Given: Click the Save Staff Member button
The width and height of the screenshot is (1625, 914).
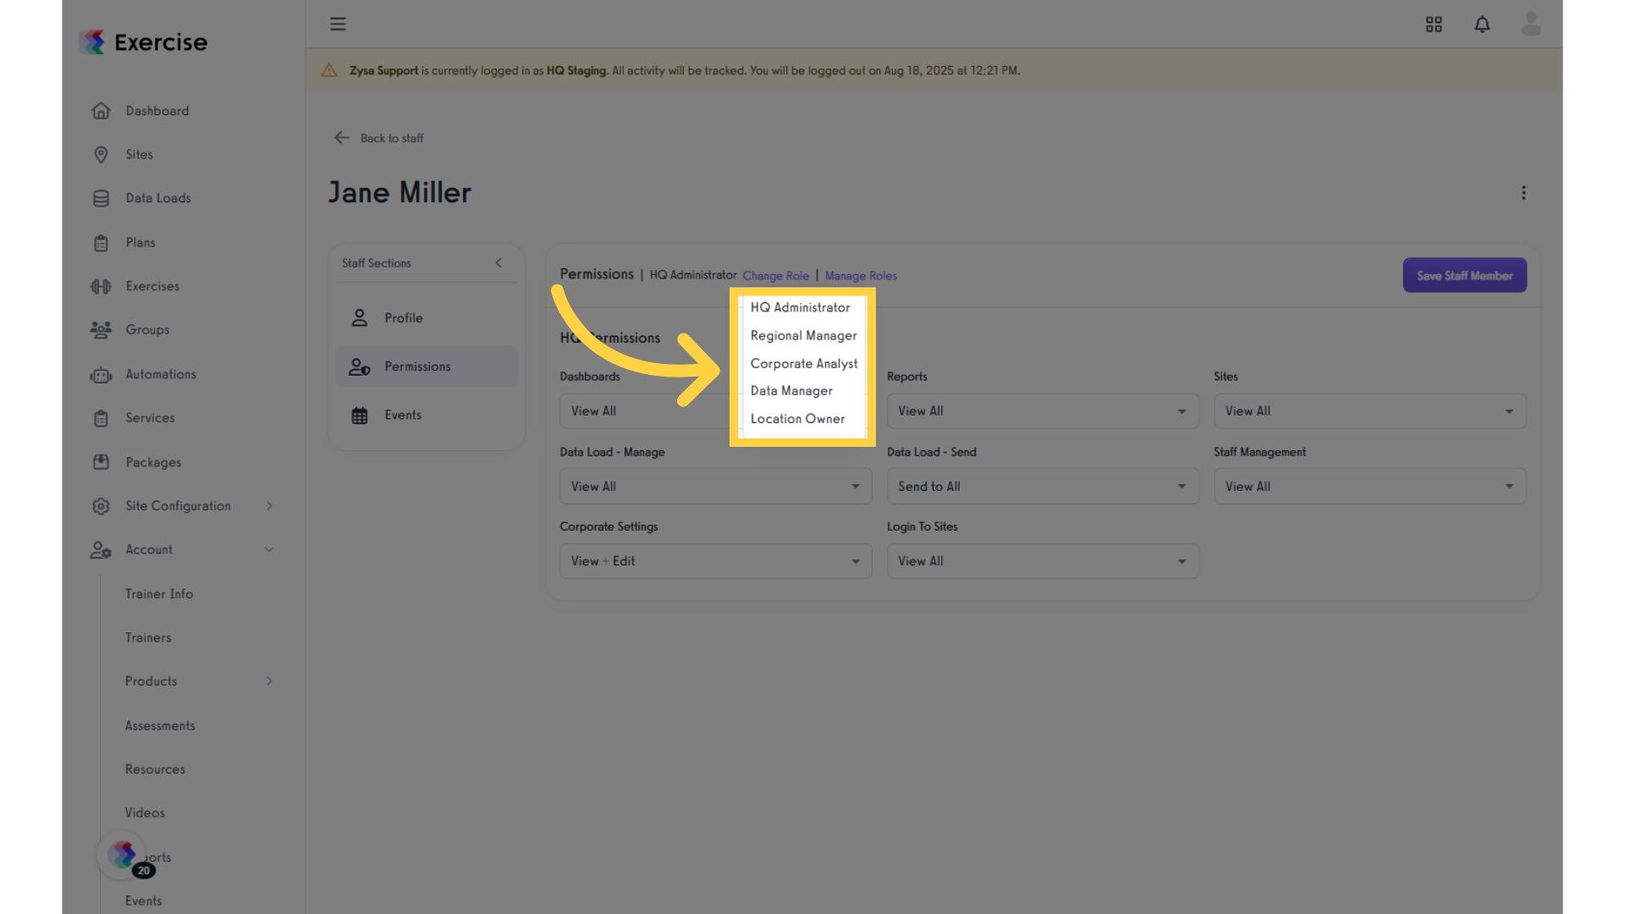Looking at the screenshot, I should [1464, 276].
